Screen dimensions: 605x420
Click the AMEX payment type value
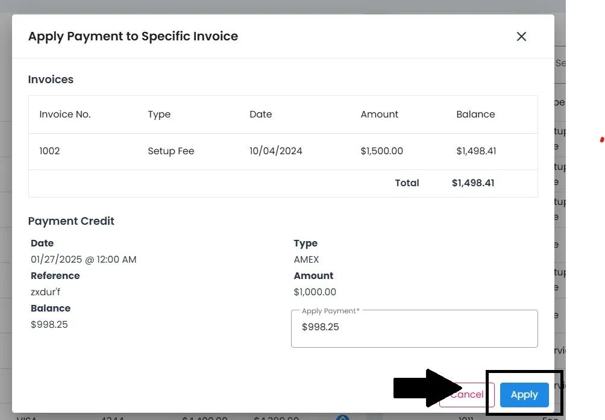306,260
